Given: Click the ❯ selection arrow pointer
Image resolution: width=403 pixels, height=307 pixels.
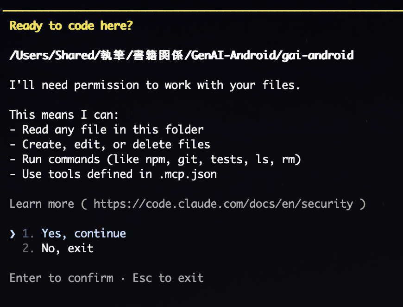Looking at the screenshot, I should coord(13,233).
